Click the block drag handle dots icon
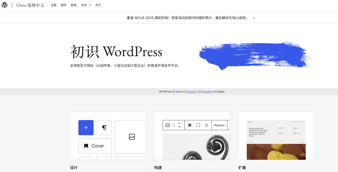The image size is (338, 172). click(x=173, y=125)
